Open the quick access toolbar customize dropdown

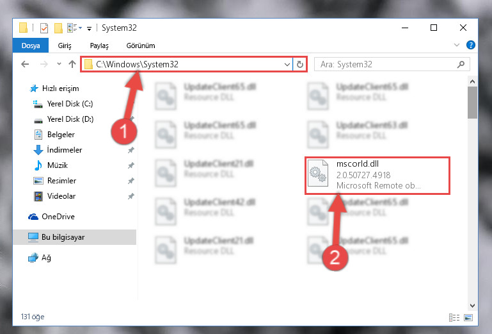pyautogui.click(x=89, y=29)
